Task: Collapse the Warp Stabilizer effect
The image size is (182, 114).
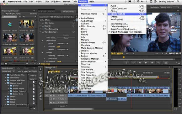Action: click(x=40, y=32)
